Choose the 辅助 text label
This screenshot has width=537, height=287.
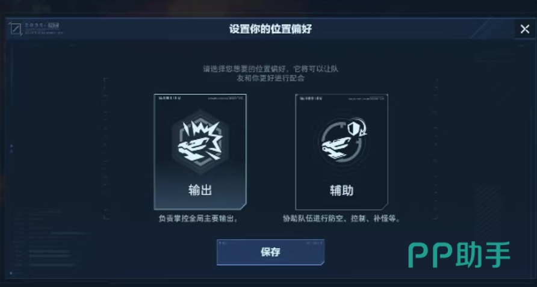341,190
